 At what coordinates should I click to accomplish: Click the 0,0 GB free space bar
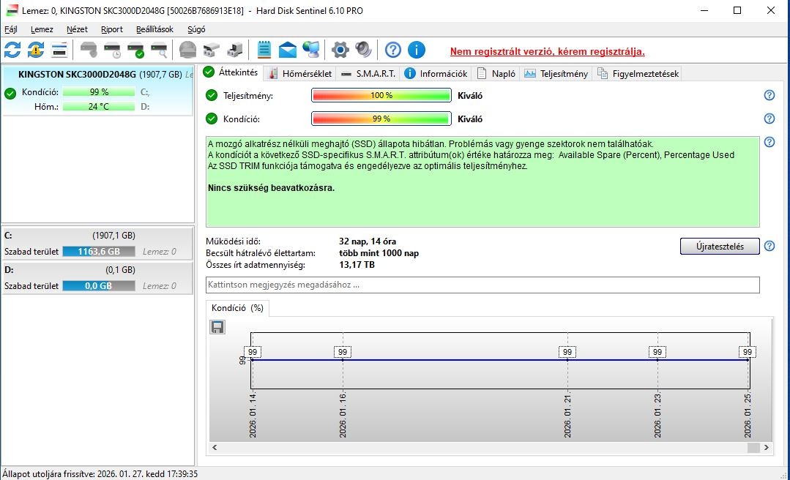pos(99,285)
